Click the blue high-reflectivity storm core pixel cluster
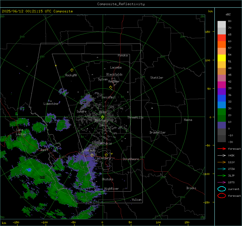Image resolution: width=242 pixels, height=226 pixels. pos(29,170)
